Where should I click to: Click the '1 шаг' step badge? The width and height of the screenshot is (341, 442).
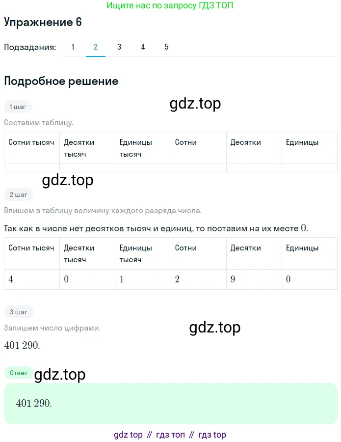click(18, 107)
